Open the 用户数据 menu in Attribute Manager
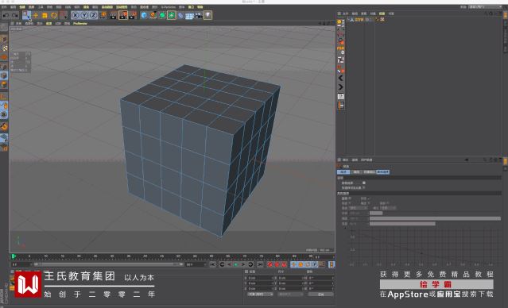This screenshot has height=308, width=508. [366, 160]
